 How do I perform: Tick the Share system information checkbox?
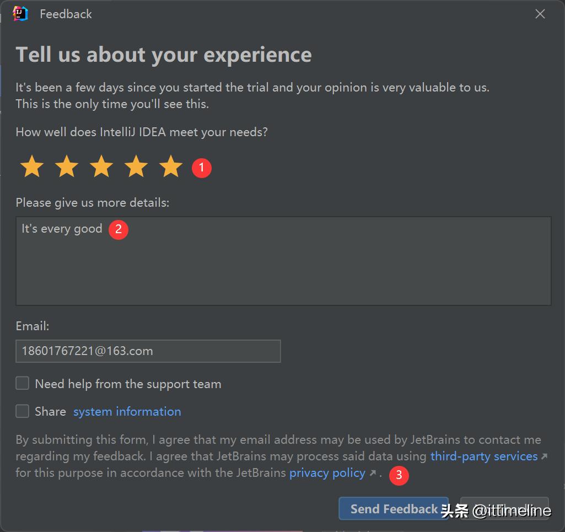coord(23,411)
